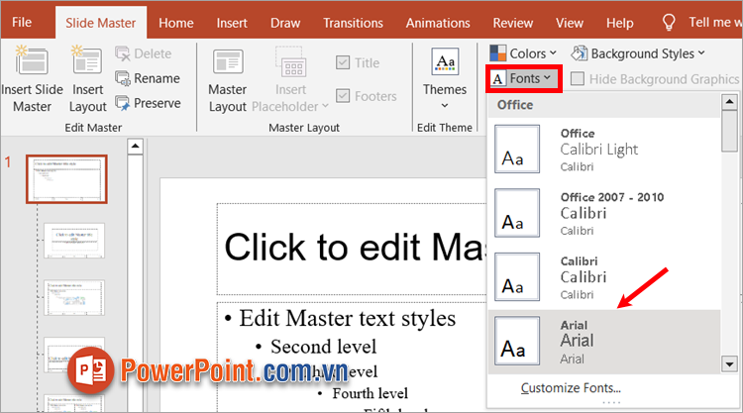Click the Delete icon in Edit Master

pos(122,53)
